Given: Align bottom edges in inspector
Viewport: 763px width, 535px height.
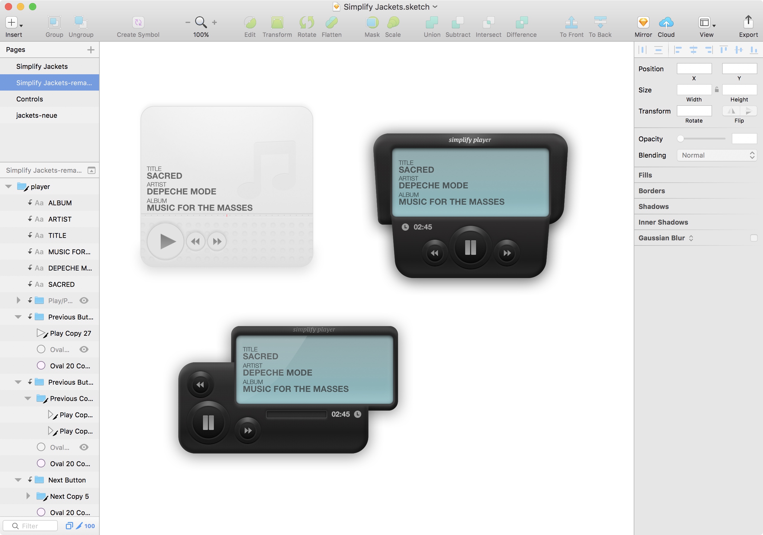Looking at the screenshot, I should 754,50.
